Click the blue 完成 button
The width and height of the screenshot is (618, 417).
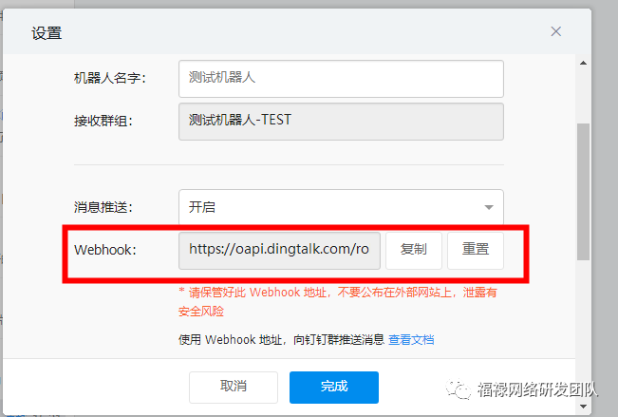tap(334, 387)
